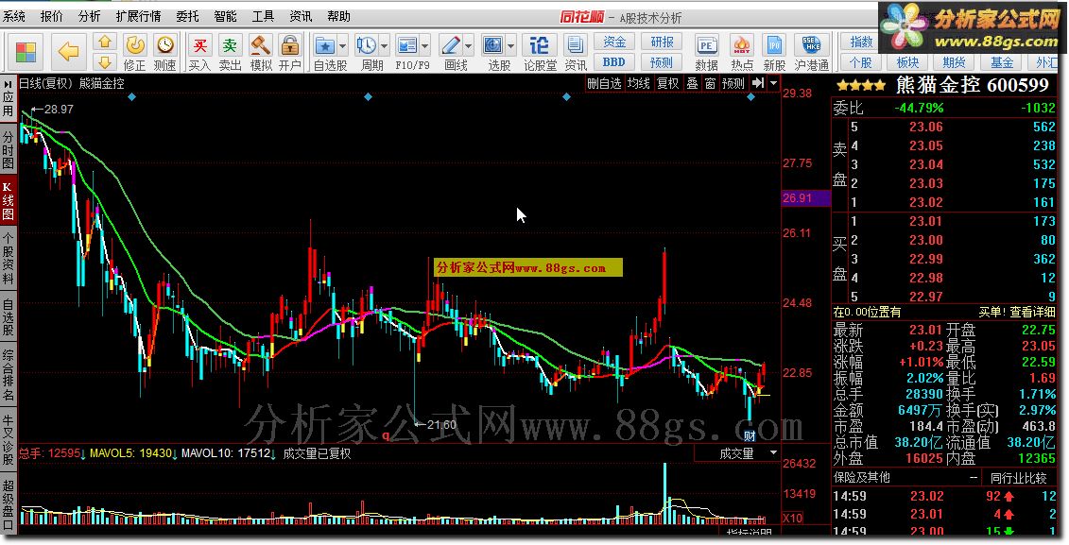Image resolution: width=1069 pixels, height=545 pixels.
Task: Select the 画线 pencil drawing tool
Action: 452,45
